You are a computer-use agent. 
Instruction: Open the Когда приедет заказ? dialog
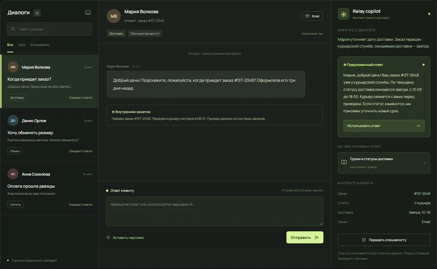tap(49, 81)
